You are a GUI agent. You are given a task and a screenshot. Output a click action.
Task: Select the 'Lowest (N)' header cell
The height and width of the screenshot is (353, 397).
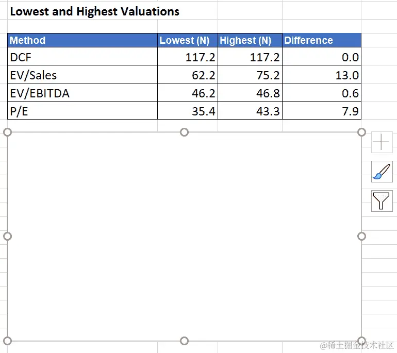pyautogui.click(x=188, y=40)
